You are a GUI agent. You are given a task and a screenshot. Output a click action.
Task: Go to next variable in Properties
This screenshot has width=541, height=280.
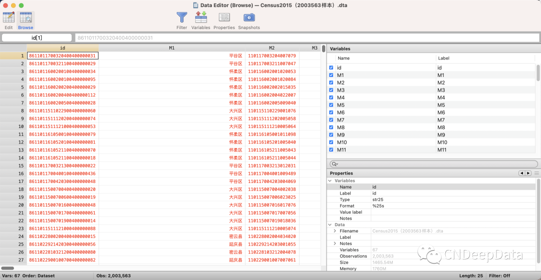[x=528, y=173]
